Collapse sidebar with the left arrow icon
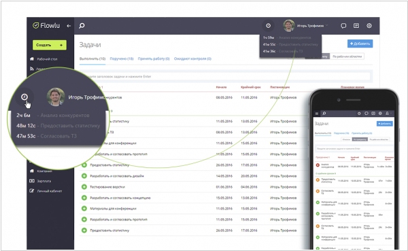 pyautogui.click(x=69, y=26)
